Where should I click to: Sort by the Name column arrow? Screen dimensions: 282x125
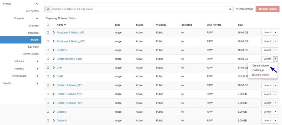[x=65, y=25]
